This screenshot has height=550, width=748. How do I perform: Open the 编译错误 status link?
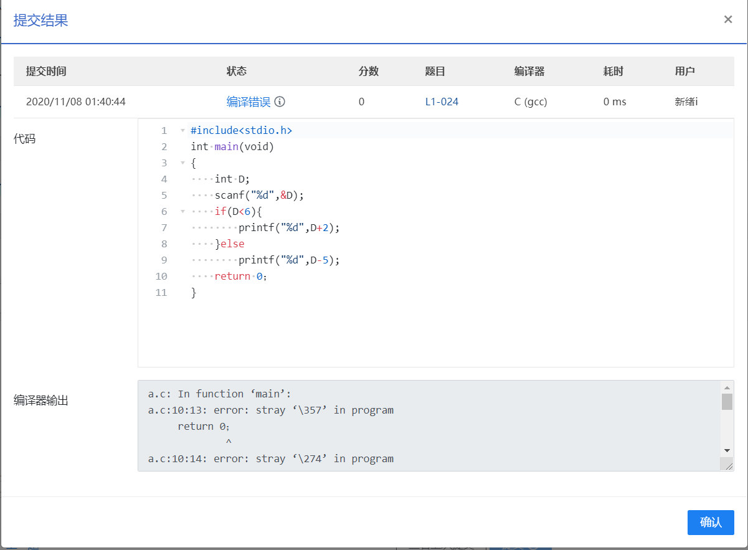248,102
